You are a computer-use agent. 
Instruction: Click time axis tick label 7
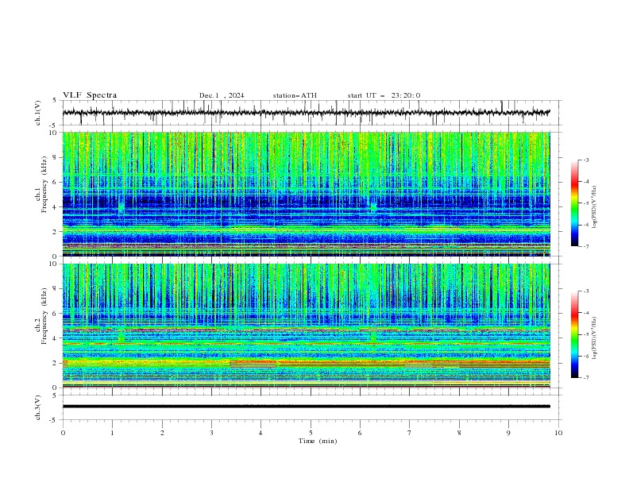410,433
